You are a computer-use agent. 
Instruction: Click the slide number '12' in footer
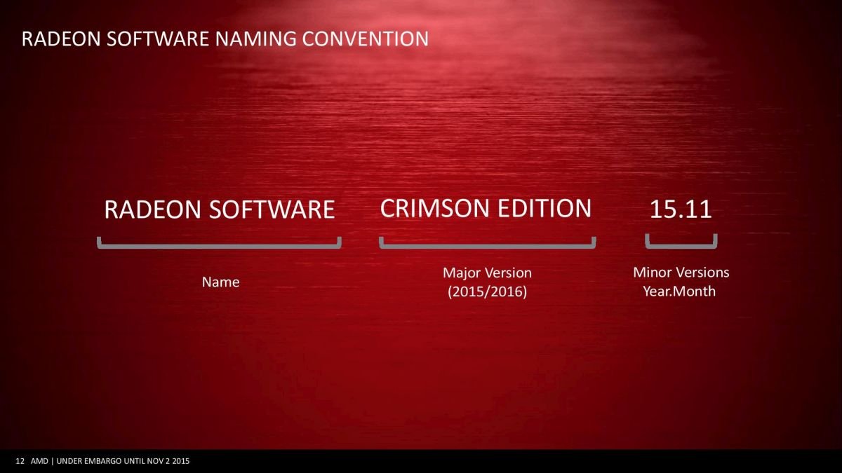20,461
